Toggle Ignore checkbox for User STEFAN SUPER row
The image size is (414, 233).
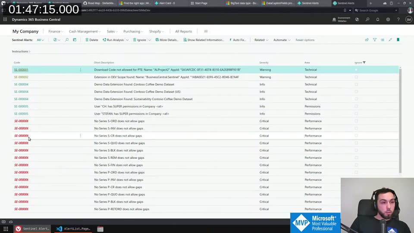coord(356,113)
